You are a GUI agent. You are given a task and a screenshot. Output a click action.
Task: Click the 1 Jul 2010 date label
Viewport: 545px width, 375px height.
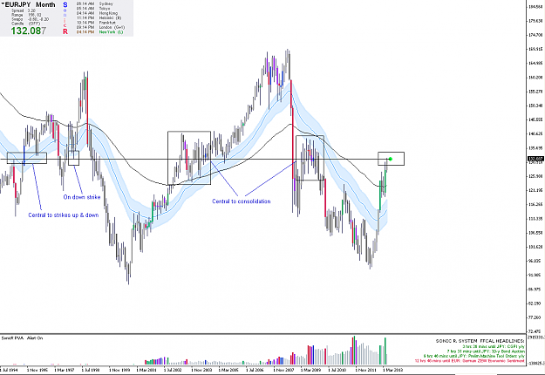click(x=337, y=370)
